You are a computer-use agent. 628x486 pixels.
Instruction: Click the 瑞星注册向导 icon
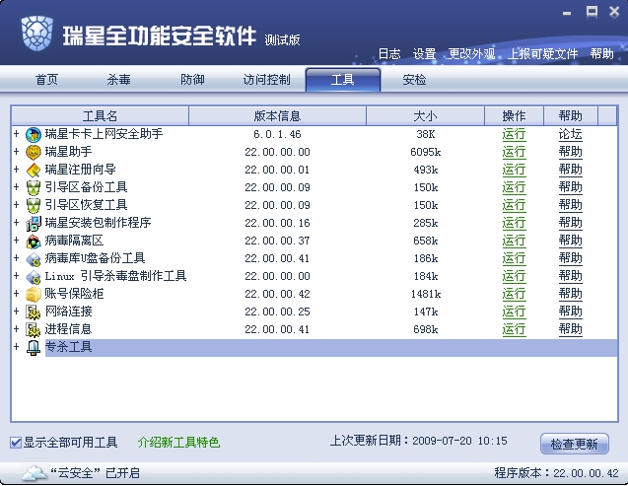click(x=34, y=171)
